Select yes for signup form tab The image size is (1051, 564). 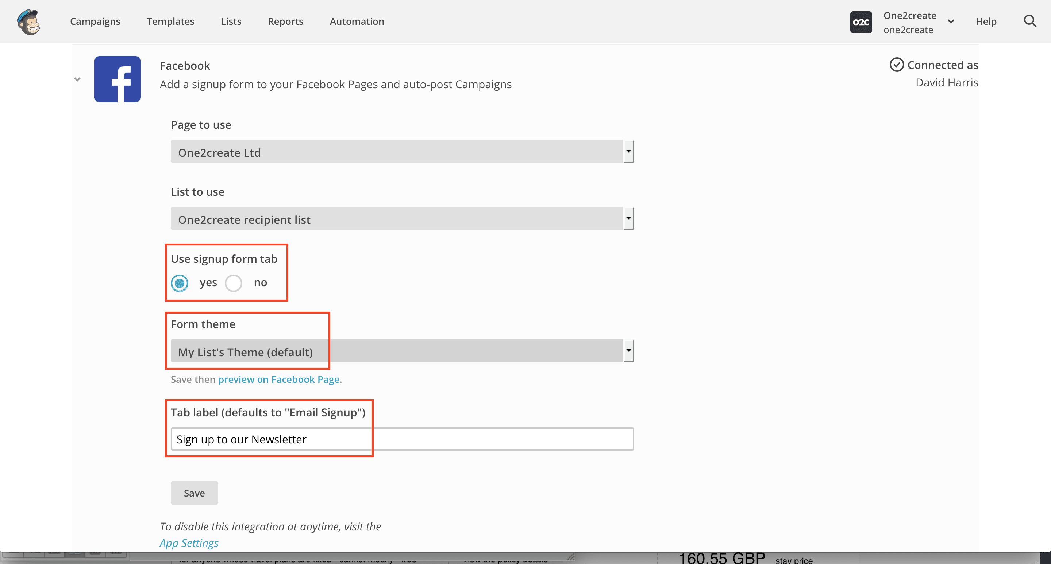(180, 283)
